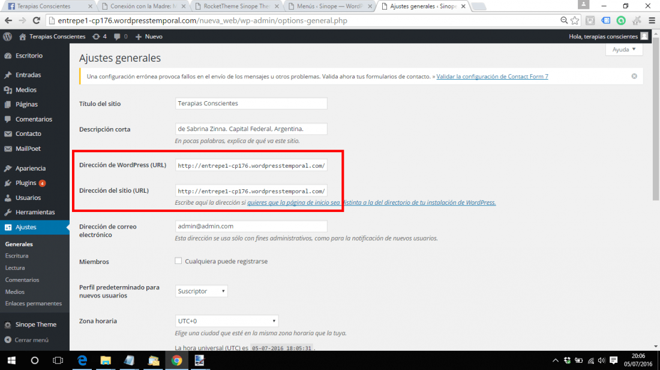Follow Validar la configuración de Contact Form 7 link
660x370 pixels.
(x=492, y=77)
